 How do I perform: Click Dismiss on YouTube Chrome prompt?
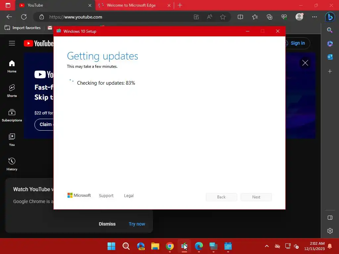coord(107,224)
